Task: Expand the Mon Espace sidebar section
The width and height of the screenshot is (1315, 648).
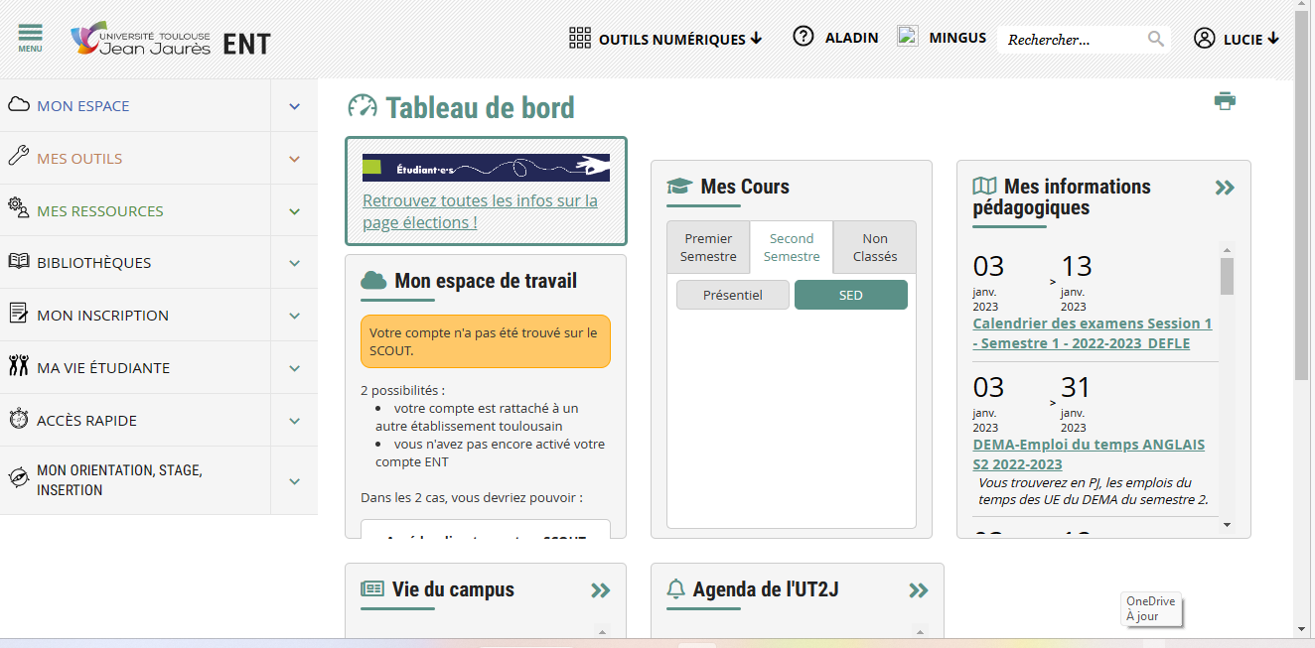Action: 294,106
